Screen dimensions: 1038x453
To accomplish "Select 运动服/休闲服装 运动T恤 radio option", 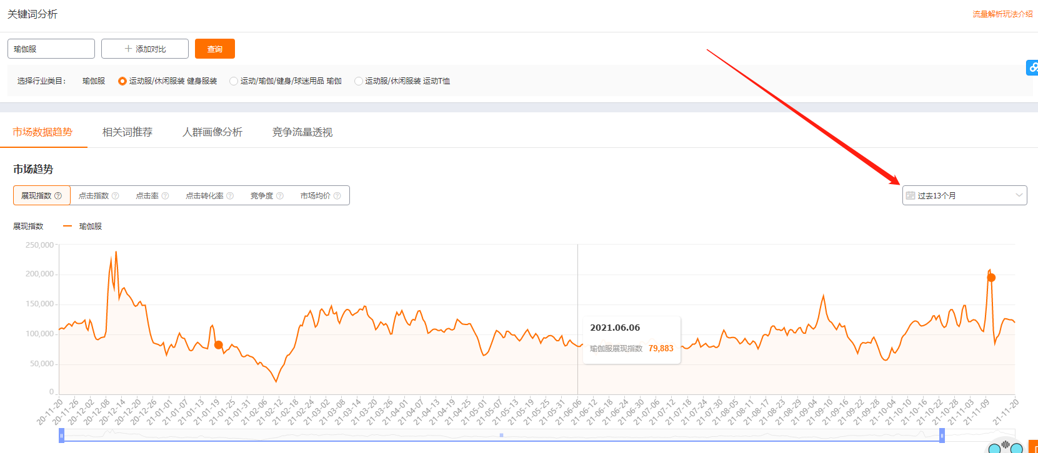I will tap(402, 81).
